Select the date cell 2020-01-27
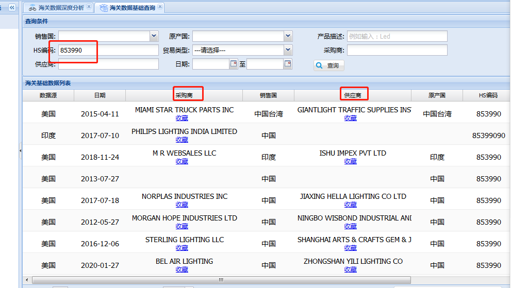The width and height of the screenshot is (511, 288). click(100, 265)
